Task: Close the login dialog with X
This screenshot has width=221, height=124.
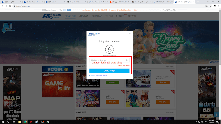Action: click(x=130, y=34)
